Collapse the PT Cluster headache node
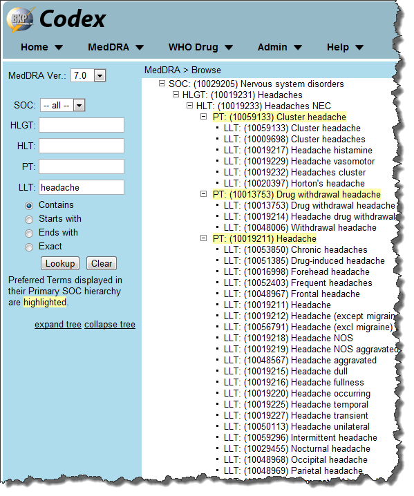414x496 pixels. (x=203, y=117)
